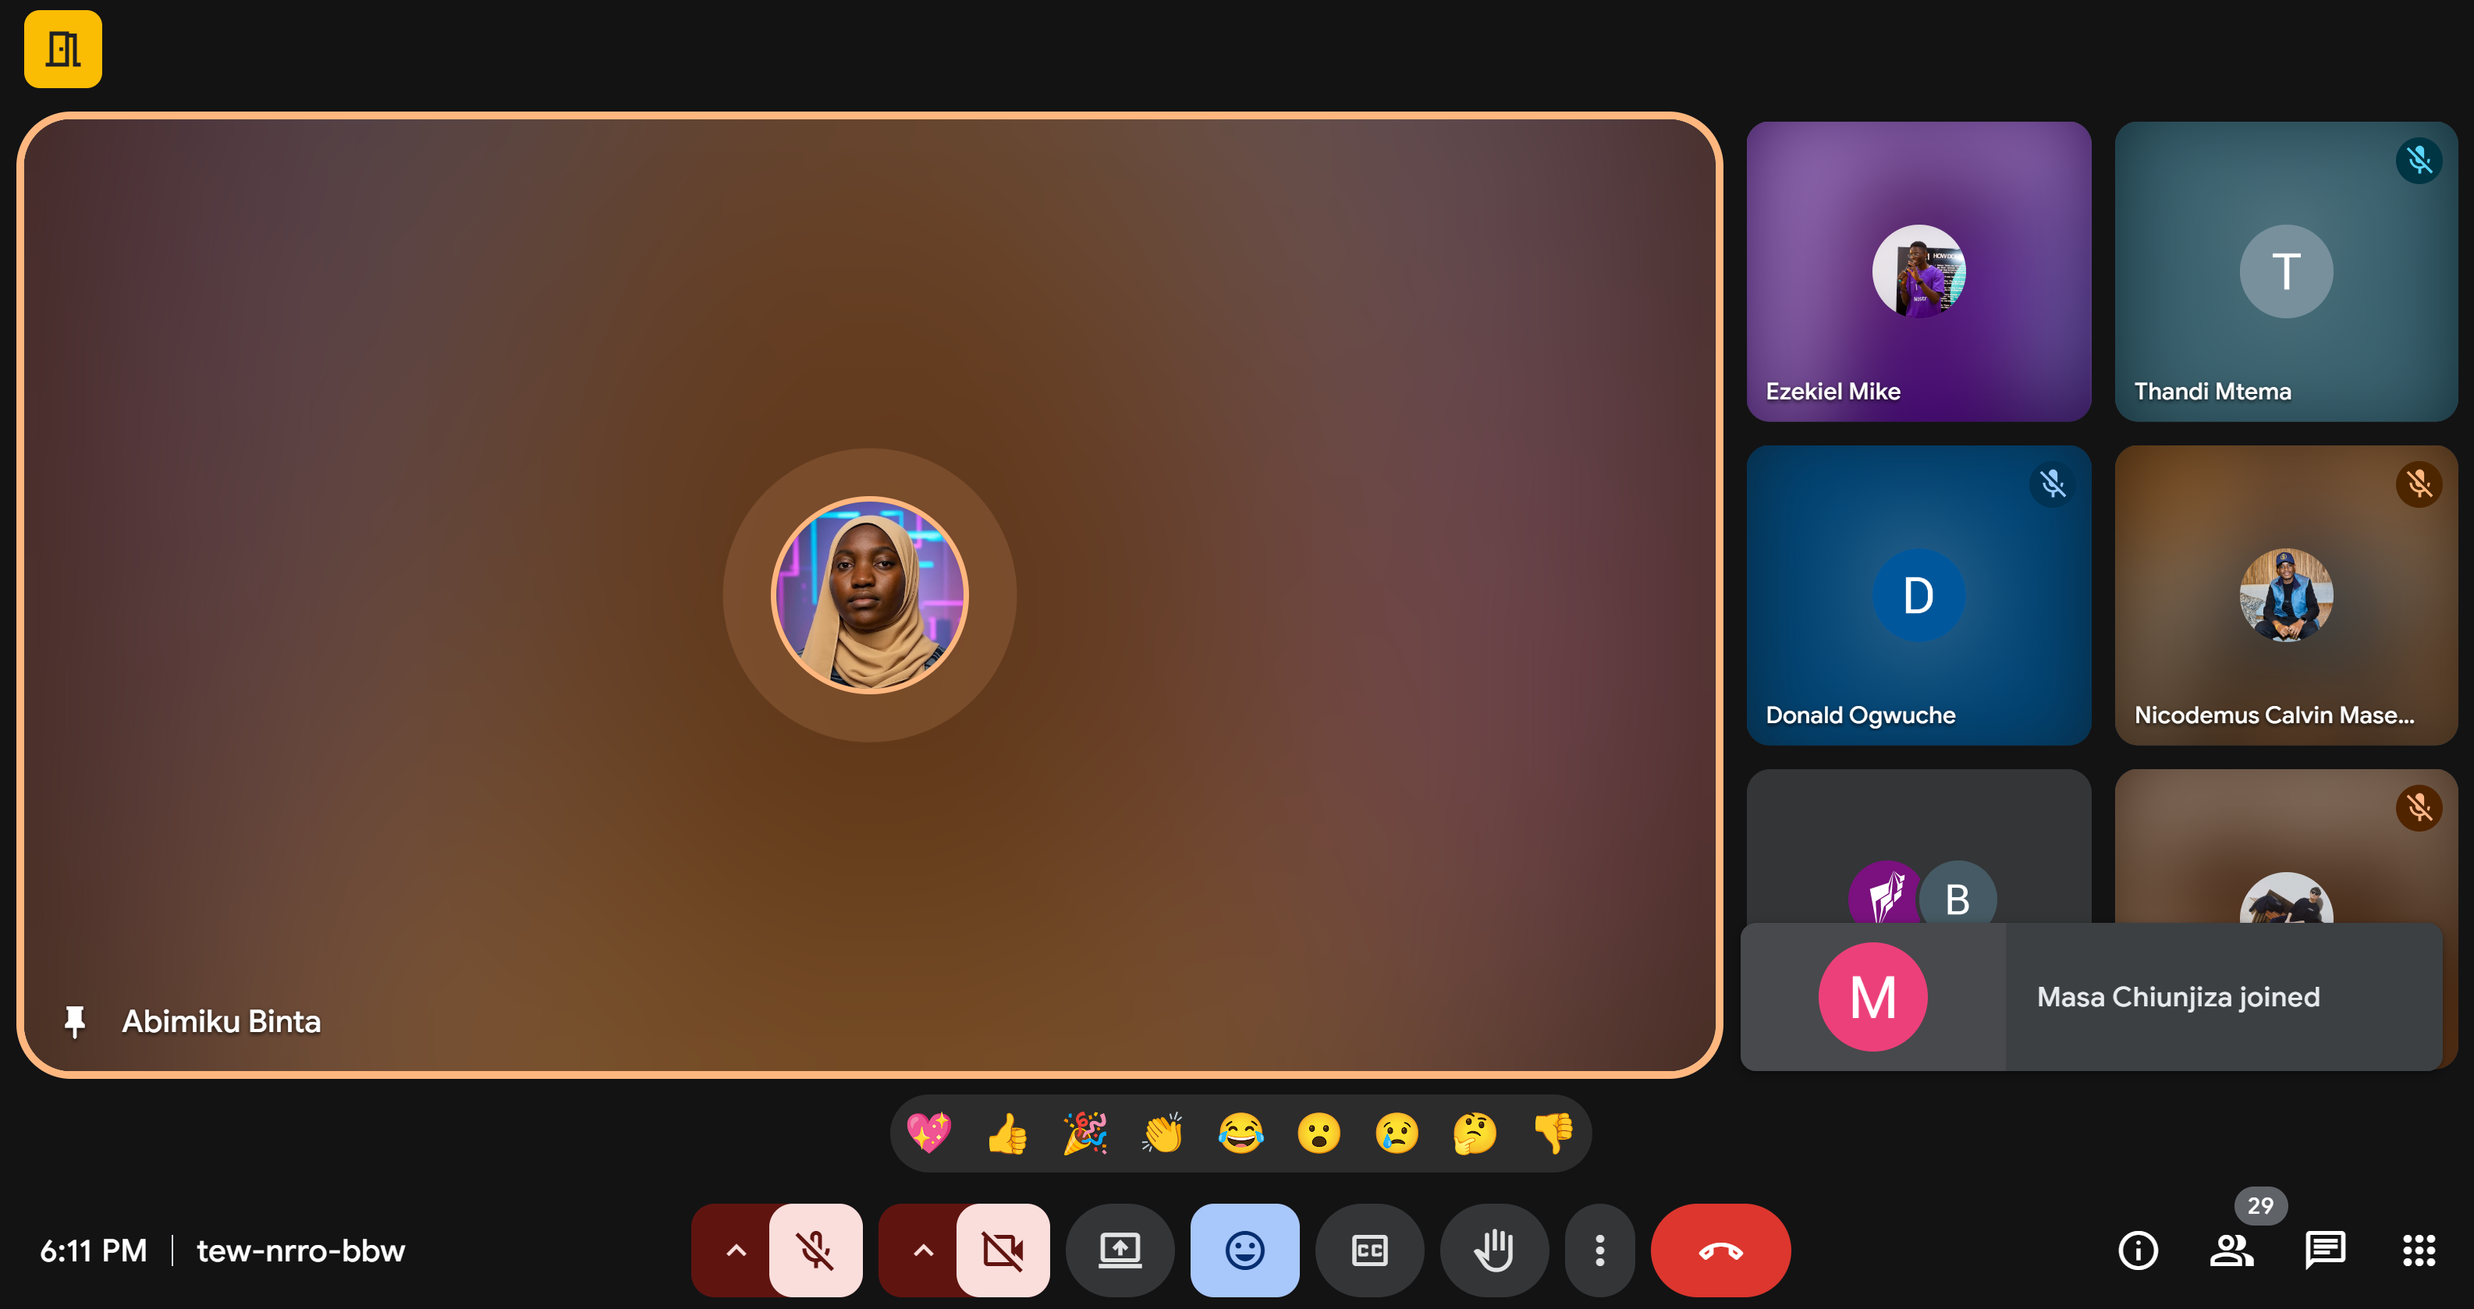
Task: Unpin Abimiku Binta using the pin icon
Action: [75, 1021]
